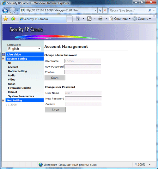Open the address bar history dropdown
The image size is (158, 169).
point(95,10)
